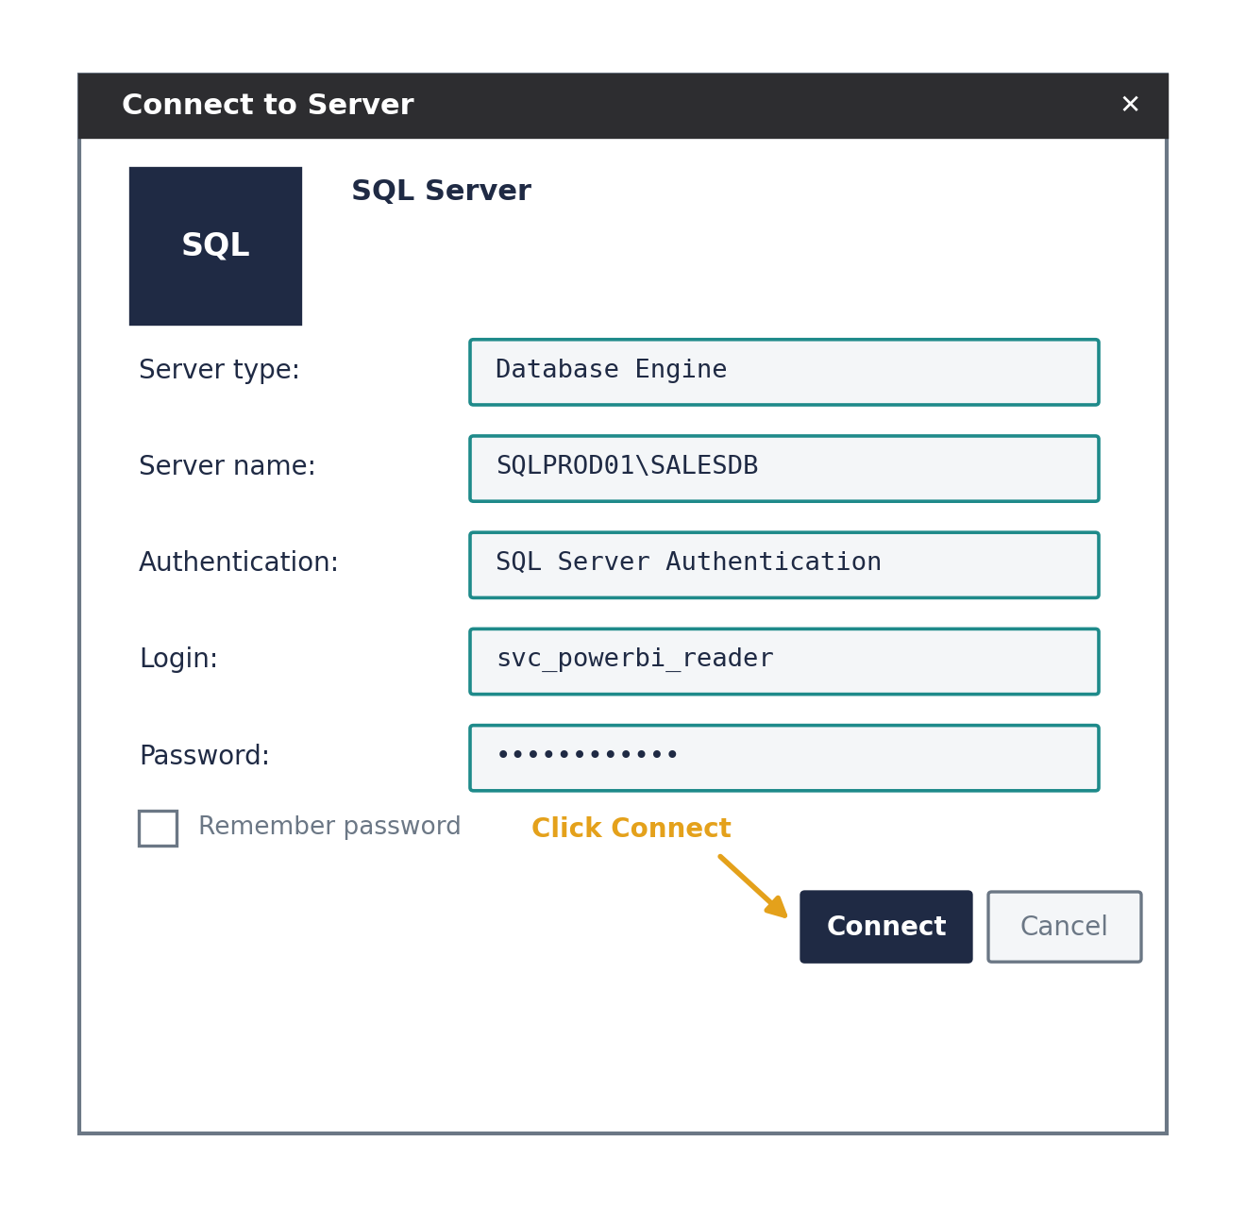This screenshot has width=1246, height=1208.
Task: Click the "SQL Server" heading text
Action: click(441, 192)
